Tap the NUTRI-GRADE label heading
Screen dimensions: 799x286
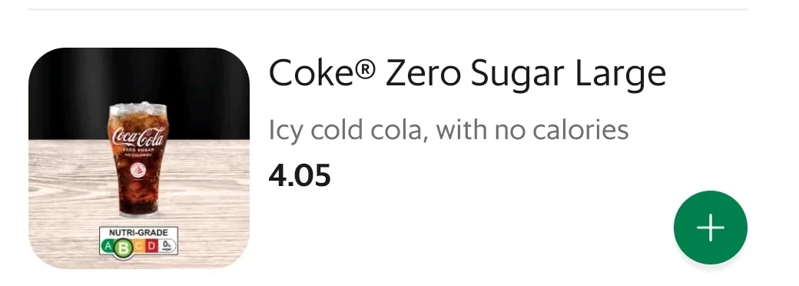tap(138, 233)
